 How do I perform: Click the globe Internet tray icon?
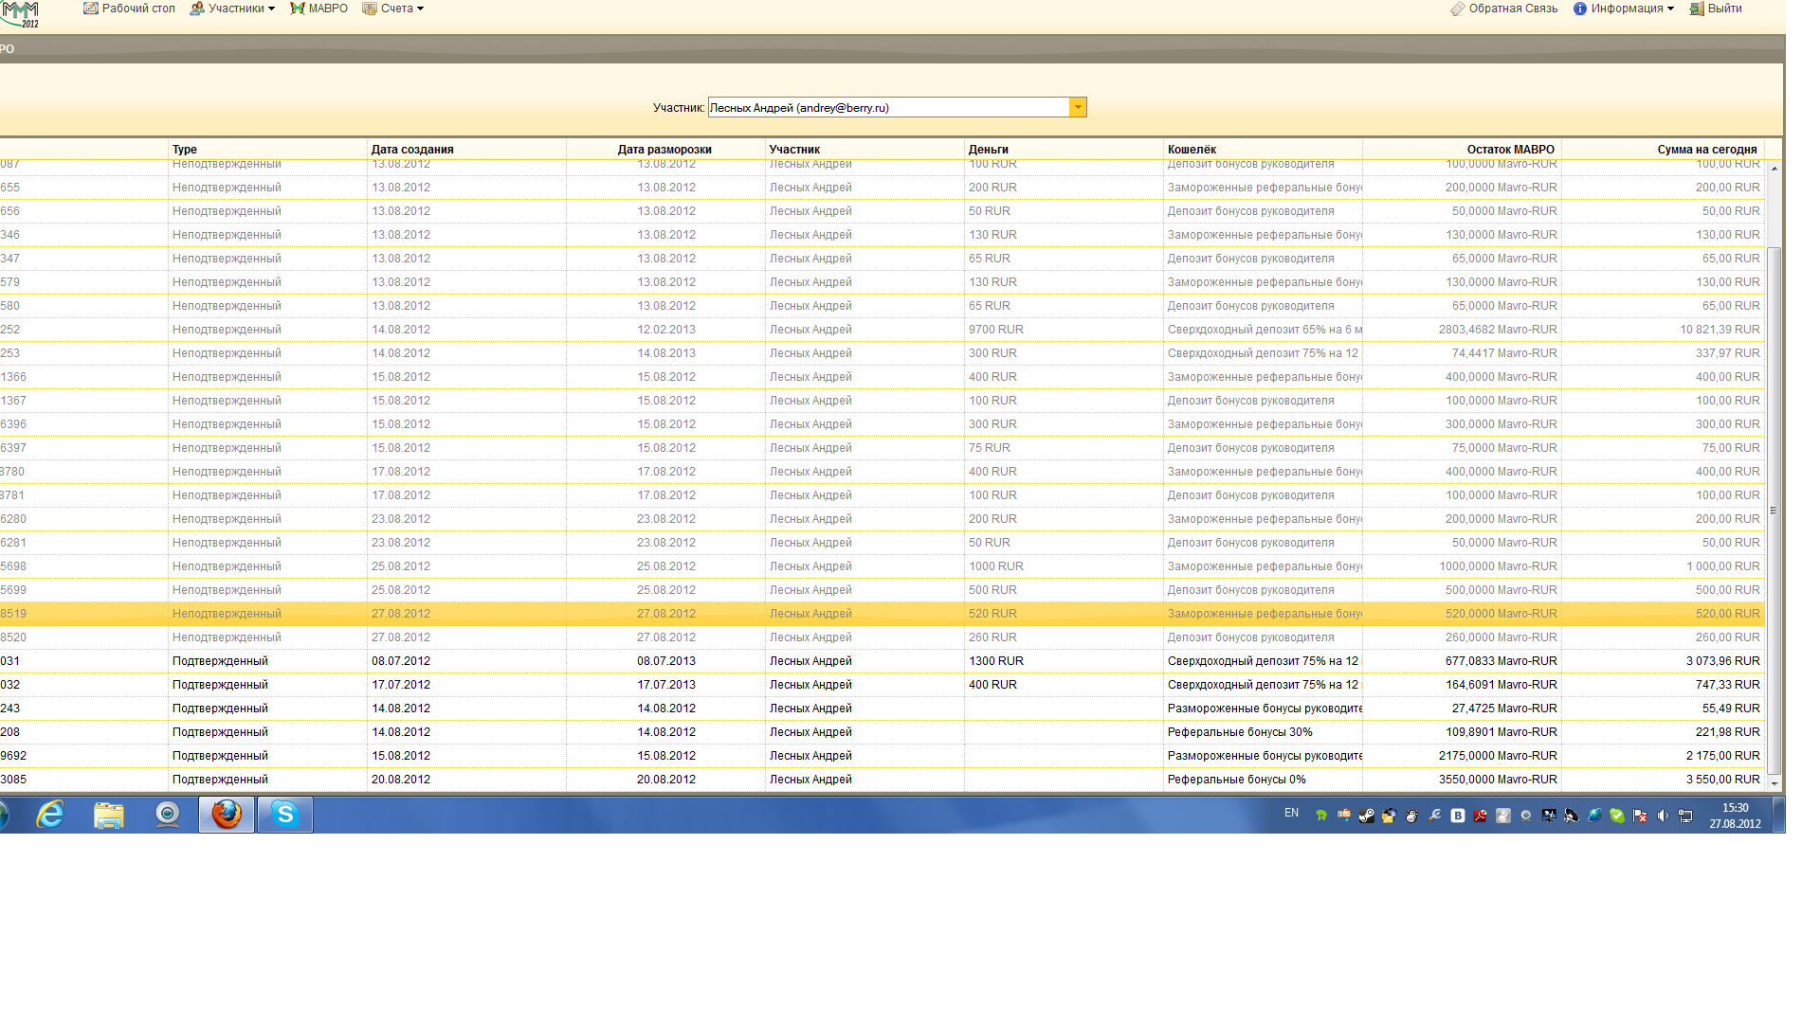point(1594,816)
